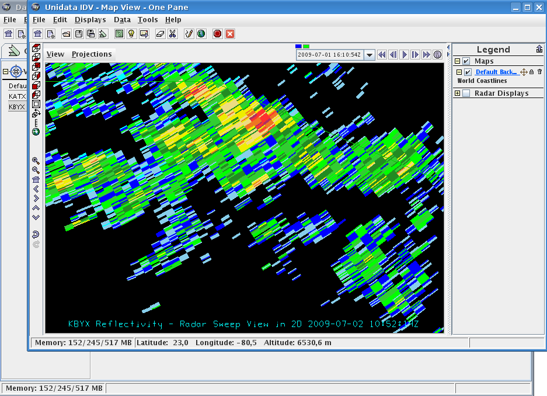Click the globe icon in the main toolbar
The height and width of the screenshot is (396, 547).
click(x=201, y=34)
